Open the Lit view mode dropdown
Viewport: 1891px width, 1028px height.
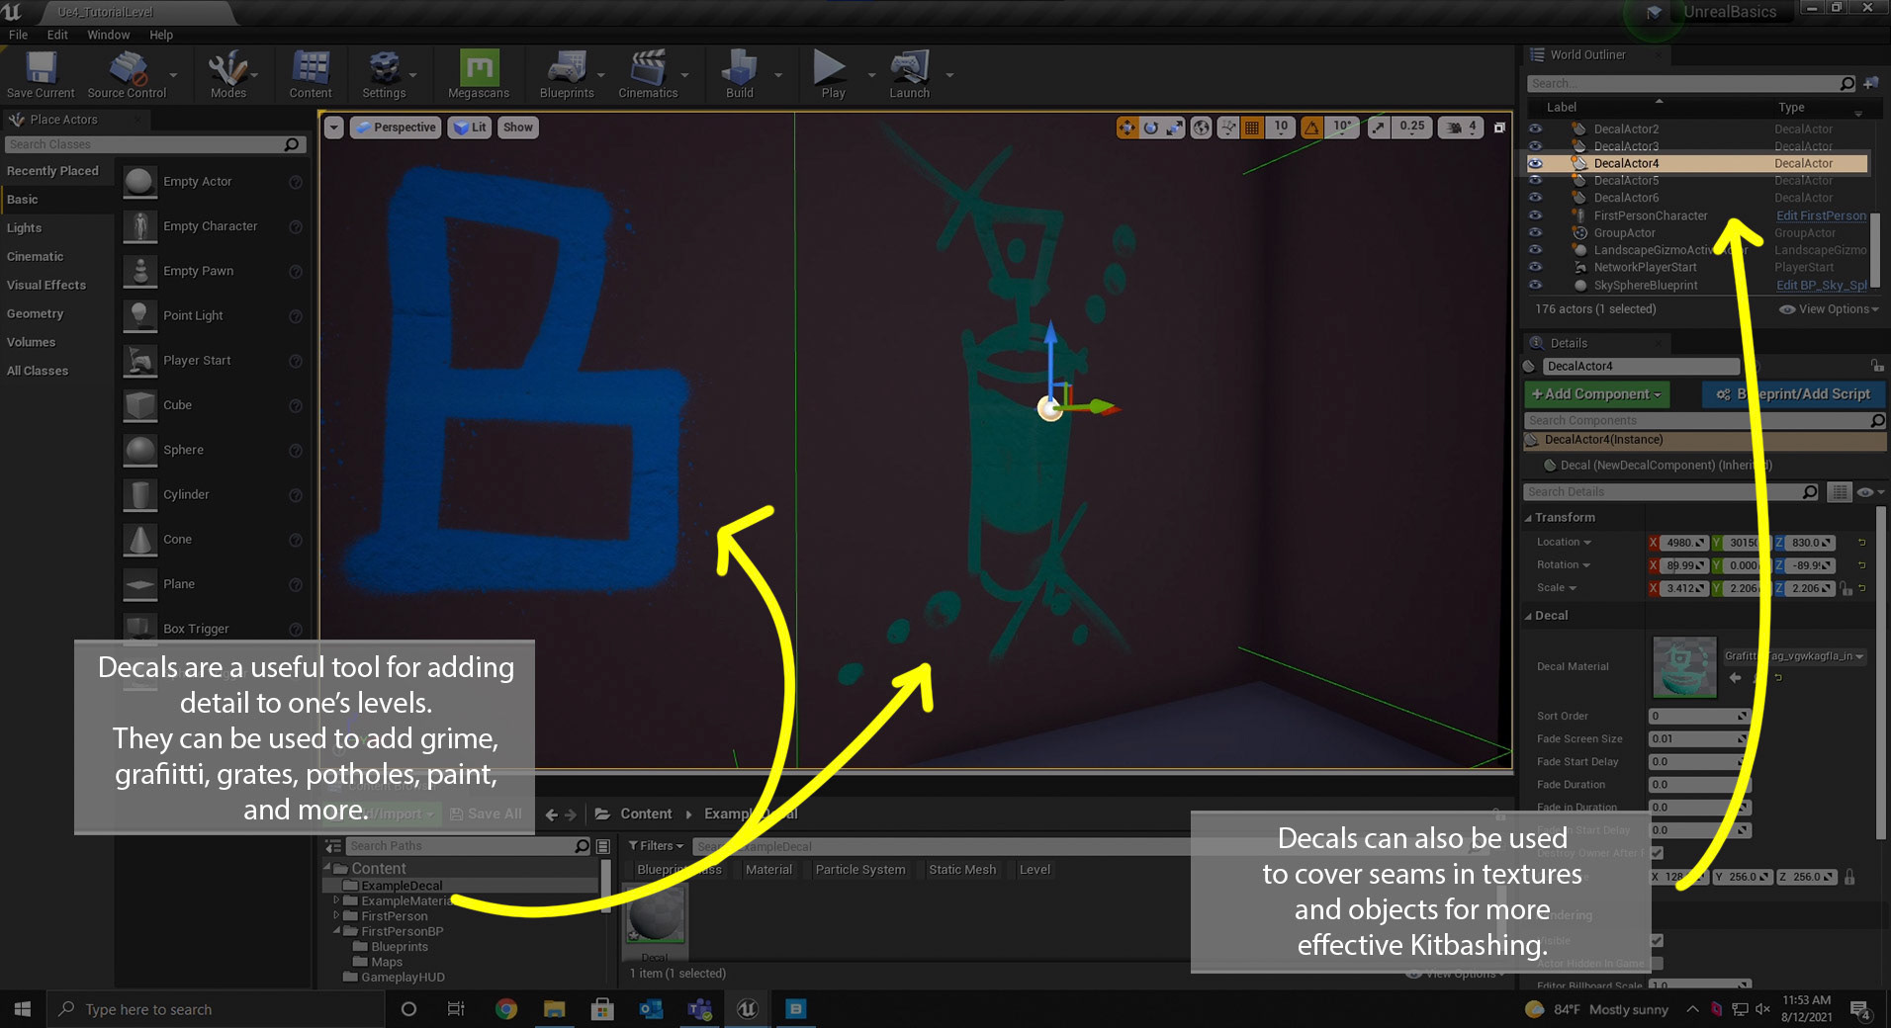pyautogui.click(x=470, y=128)
